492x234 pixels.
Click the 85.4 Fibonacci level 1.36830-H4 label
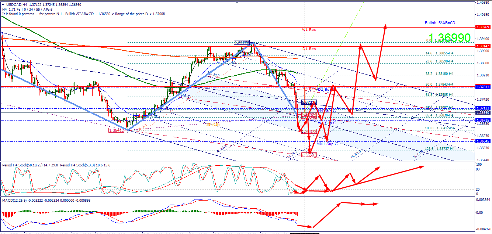439,115
